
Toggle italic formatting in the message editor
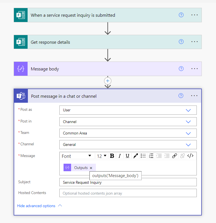pos(120,156)
